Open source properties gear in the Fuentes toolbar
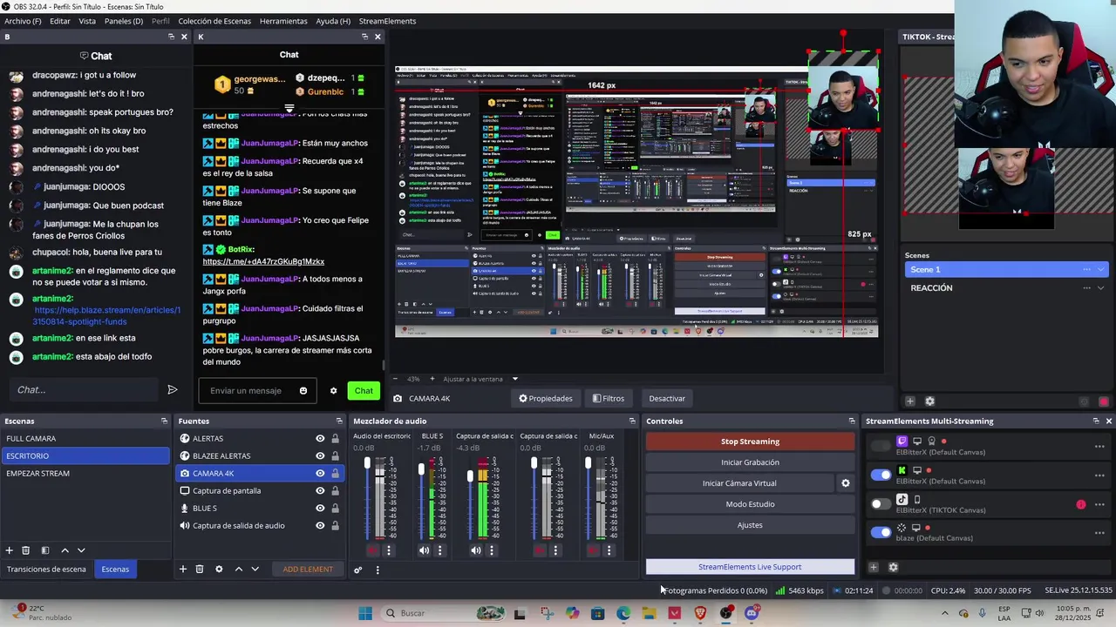This screenshot has width=1116, height=627. coord(219,570)
